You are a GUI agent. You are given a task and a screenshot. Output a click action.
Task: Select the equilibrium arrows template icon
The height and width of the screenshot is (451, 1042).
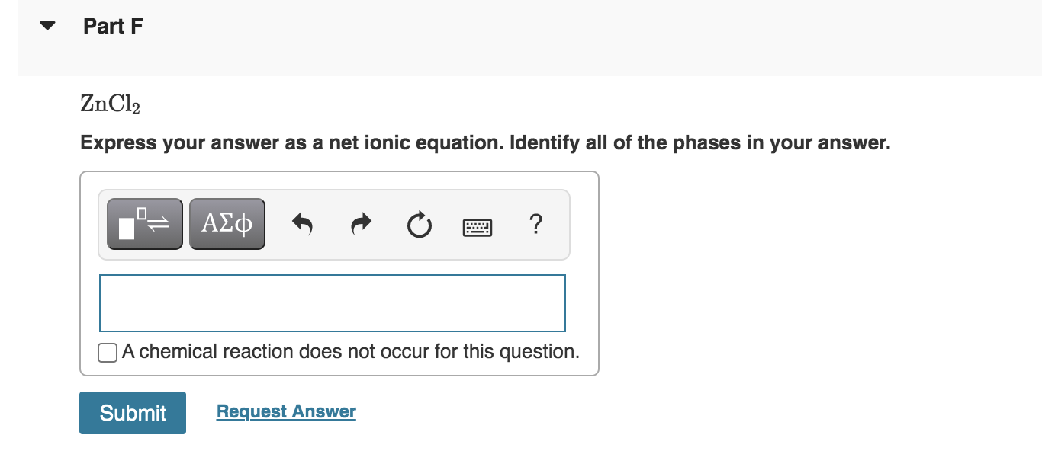[x=144, y=222]
